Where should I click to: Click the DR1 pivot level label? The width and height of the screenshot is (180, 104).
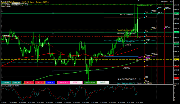[x=147, y=35]
